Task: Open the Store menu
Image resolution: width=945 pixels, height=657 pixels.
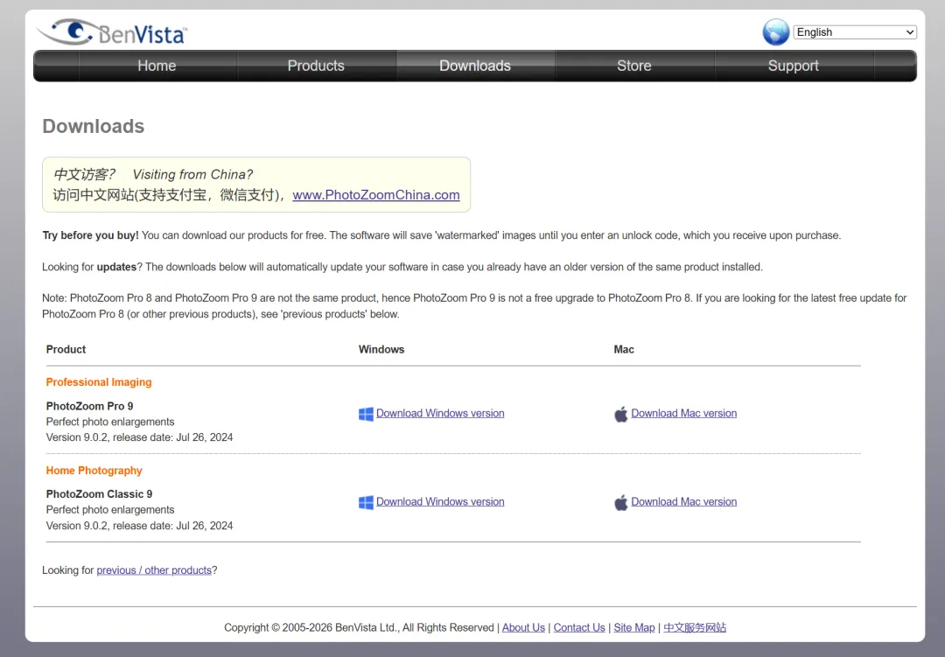Action: click(x=634, y=66)
